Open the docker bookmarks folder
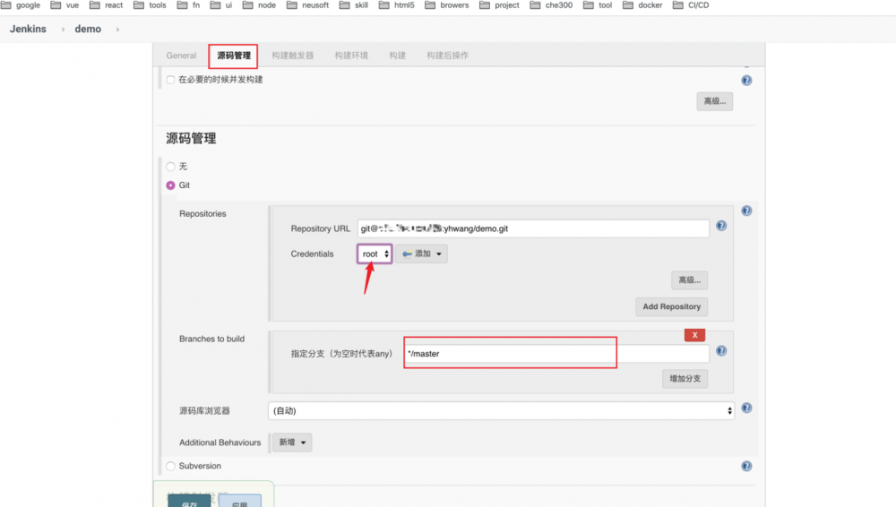 tap(642, 5)
